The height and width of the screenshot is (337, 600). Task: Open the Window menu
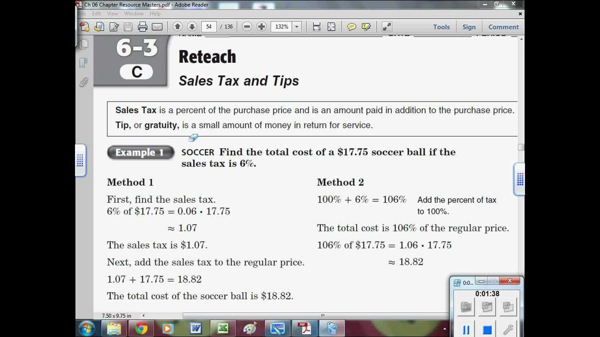[x=134, y=14]
